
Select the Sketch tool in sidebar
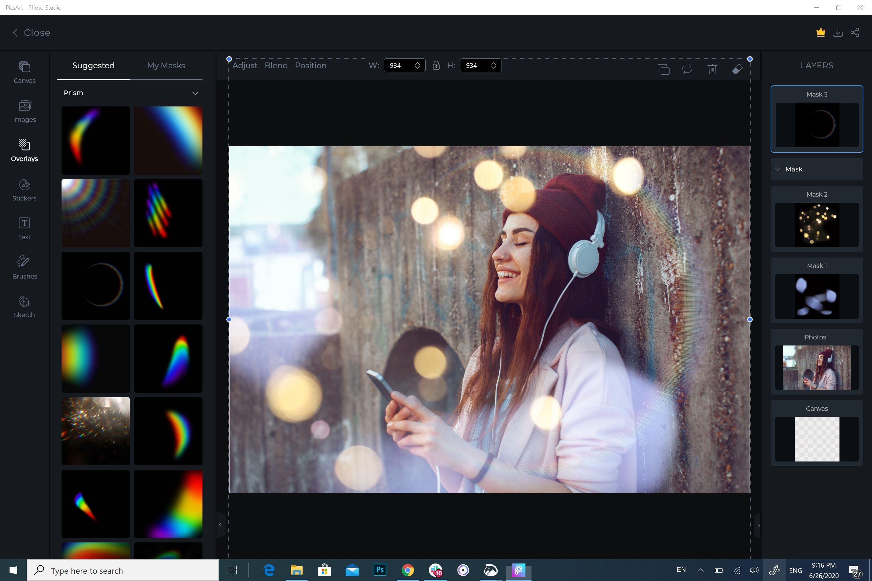pos(23,306)
